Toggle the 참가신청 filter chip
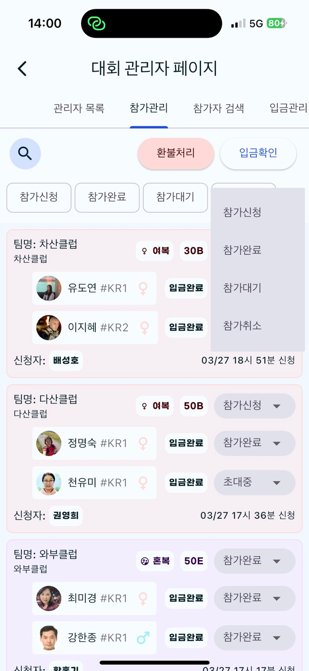Viewport: 309px width, 671px height. [x=39, y=197]
